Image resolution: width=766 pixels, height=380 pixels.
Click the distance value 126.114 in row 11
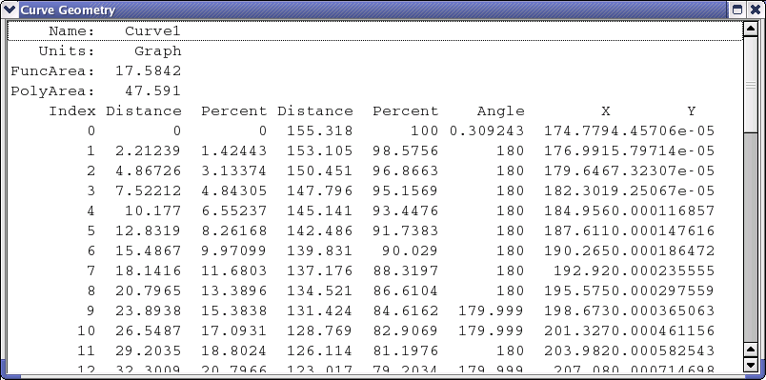tap(319, 350)
